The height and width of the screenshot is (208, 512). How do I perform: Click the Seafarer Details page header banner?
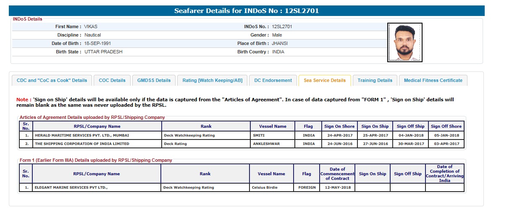coord(247,11)
